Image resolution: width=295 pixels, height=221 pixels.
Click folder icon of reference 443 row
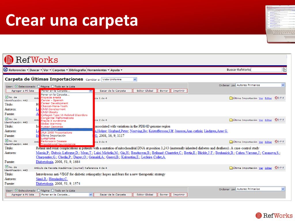231,168
